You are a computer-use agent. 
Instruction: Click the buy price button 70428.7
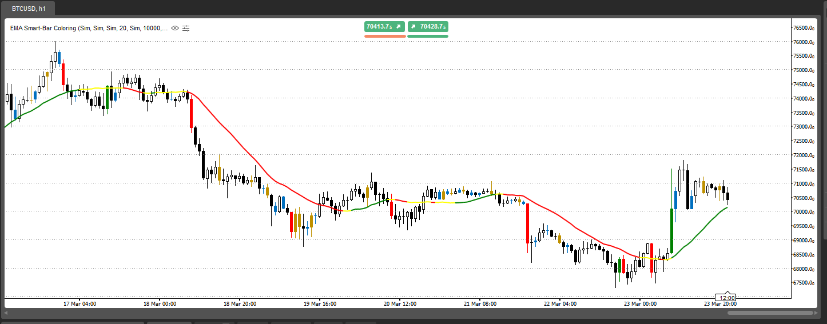click(428, 26)
